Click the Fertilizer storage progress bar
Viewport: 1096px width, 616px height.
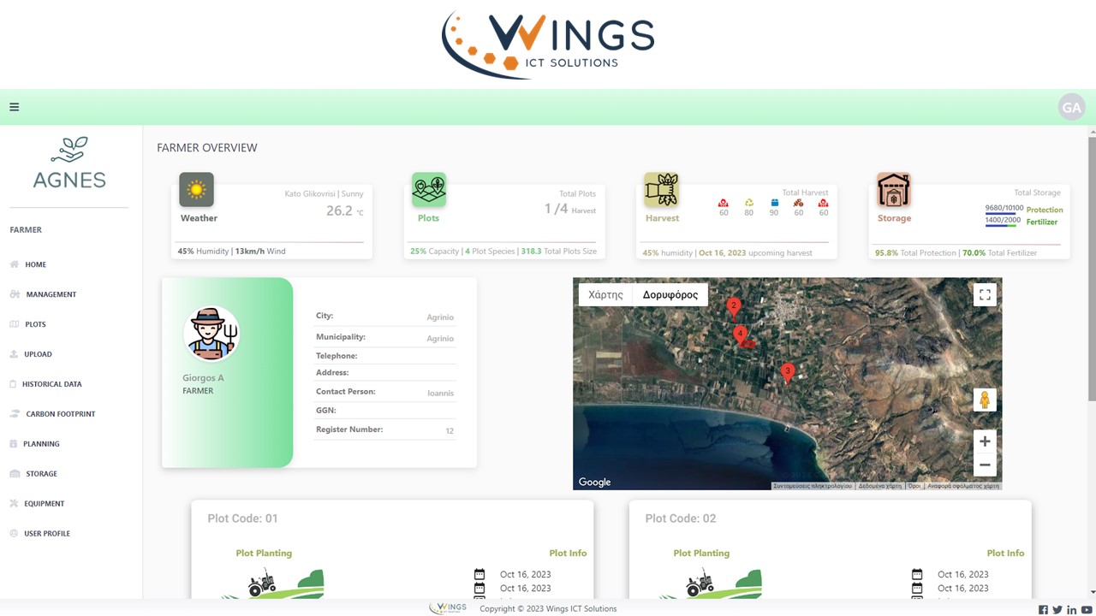click(1001, 226)
